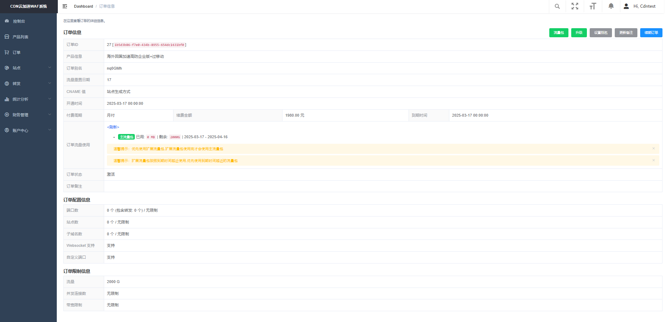Viewport: 667px width, 322px height.
Task: Click the user avatar icon beside Cdntest
Action: coord(626,6)
